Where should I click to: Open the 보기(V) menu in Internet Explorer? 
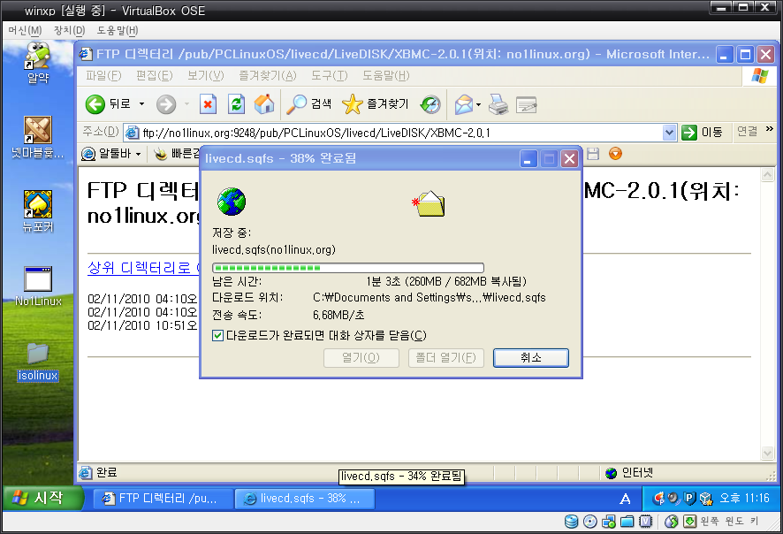point(205,76)
